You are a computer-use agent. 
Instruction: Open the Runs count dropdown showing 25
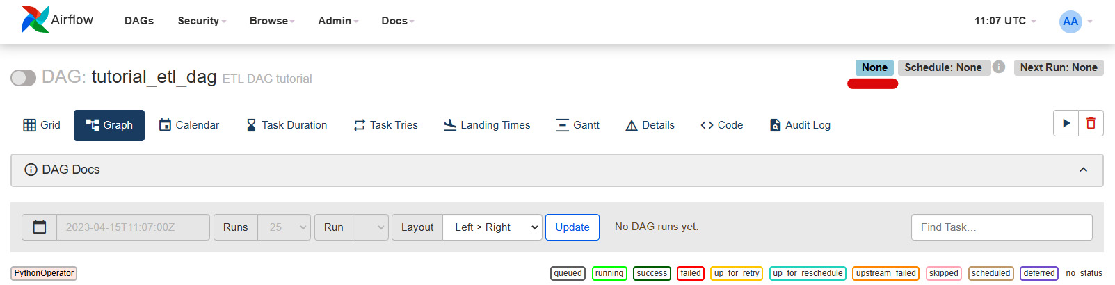[x=284, y=227]
